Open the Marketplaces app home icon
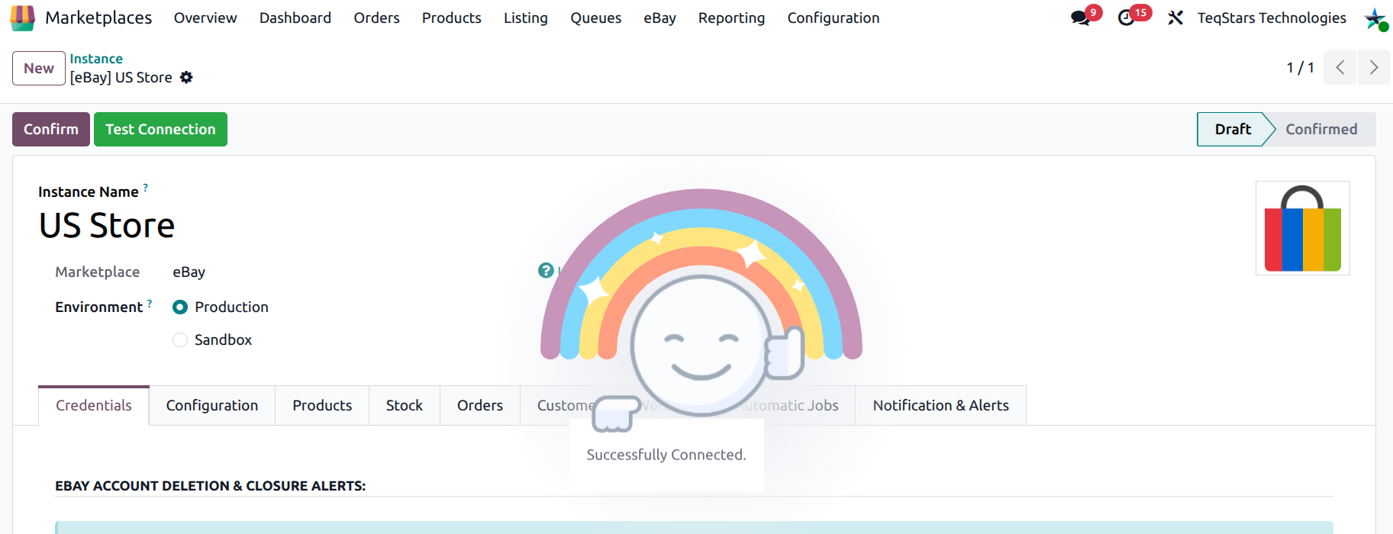1393x534 pixels. point(22,18)
